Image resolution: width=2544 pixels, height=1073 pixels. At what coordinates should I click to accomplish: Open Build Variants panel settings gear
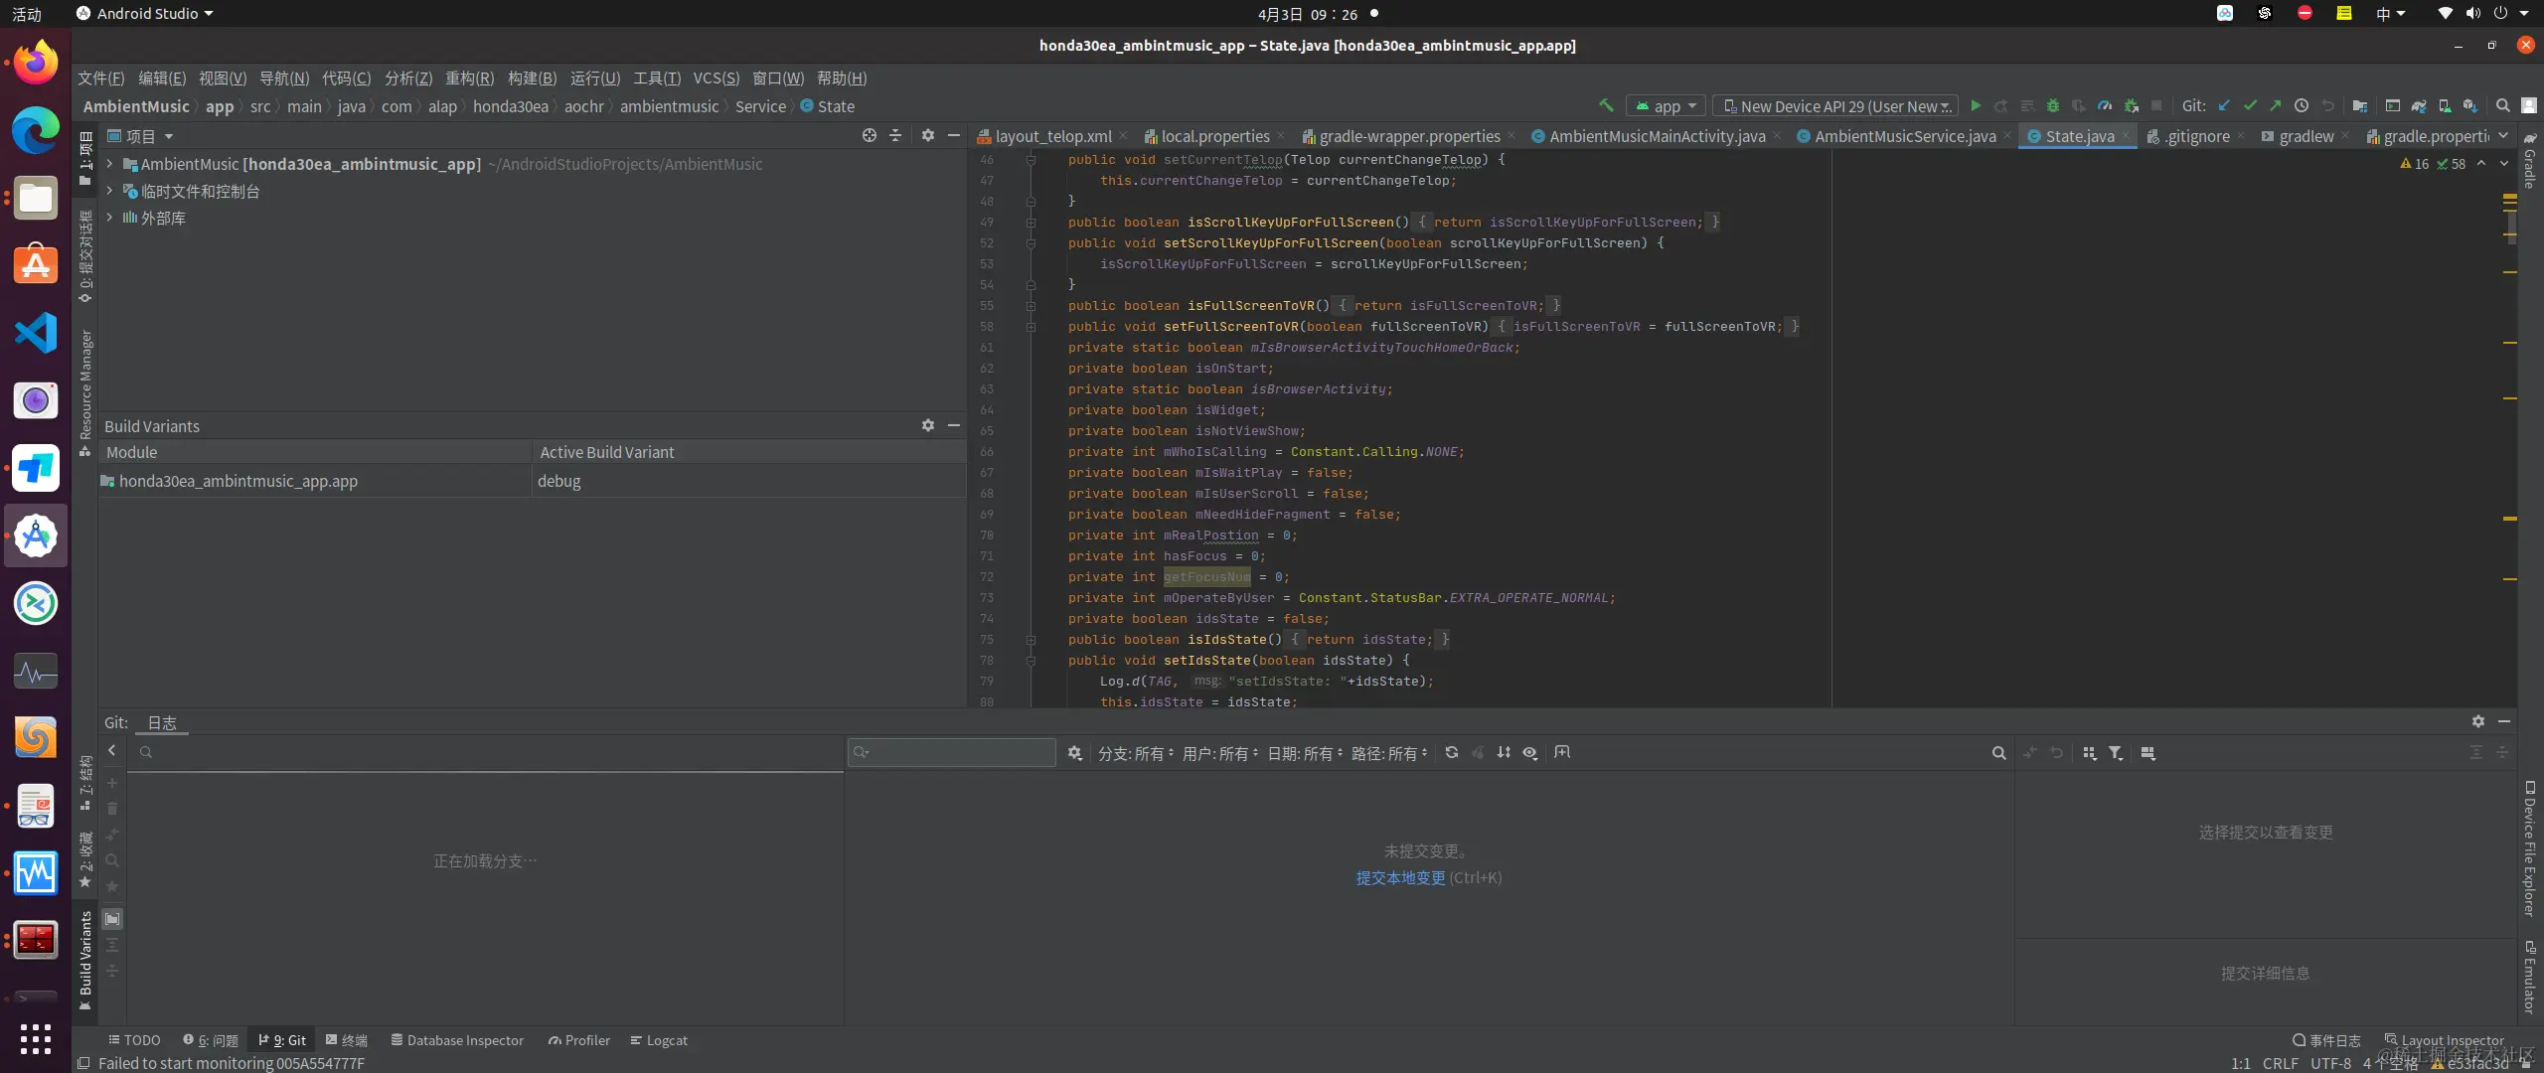coord(928,425)
